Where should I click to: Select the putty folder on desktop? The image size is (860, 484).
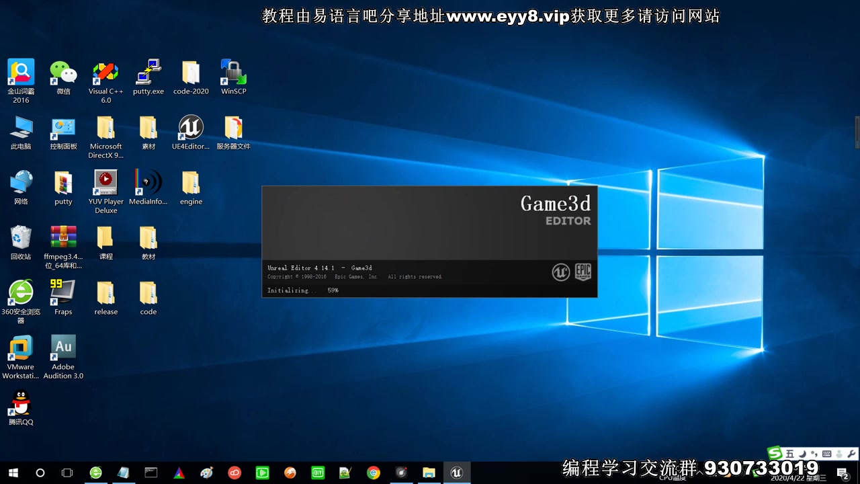(x=63, y=188)
